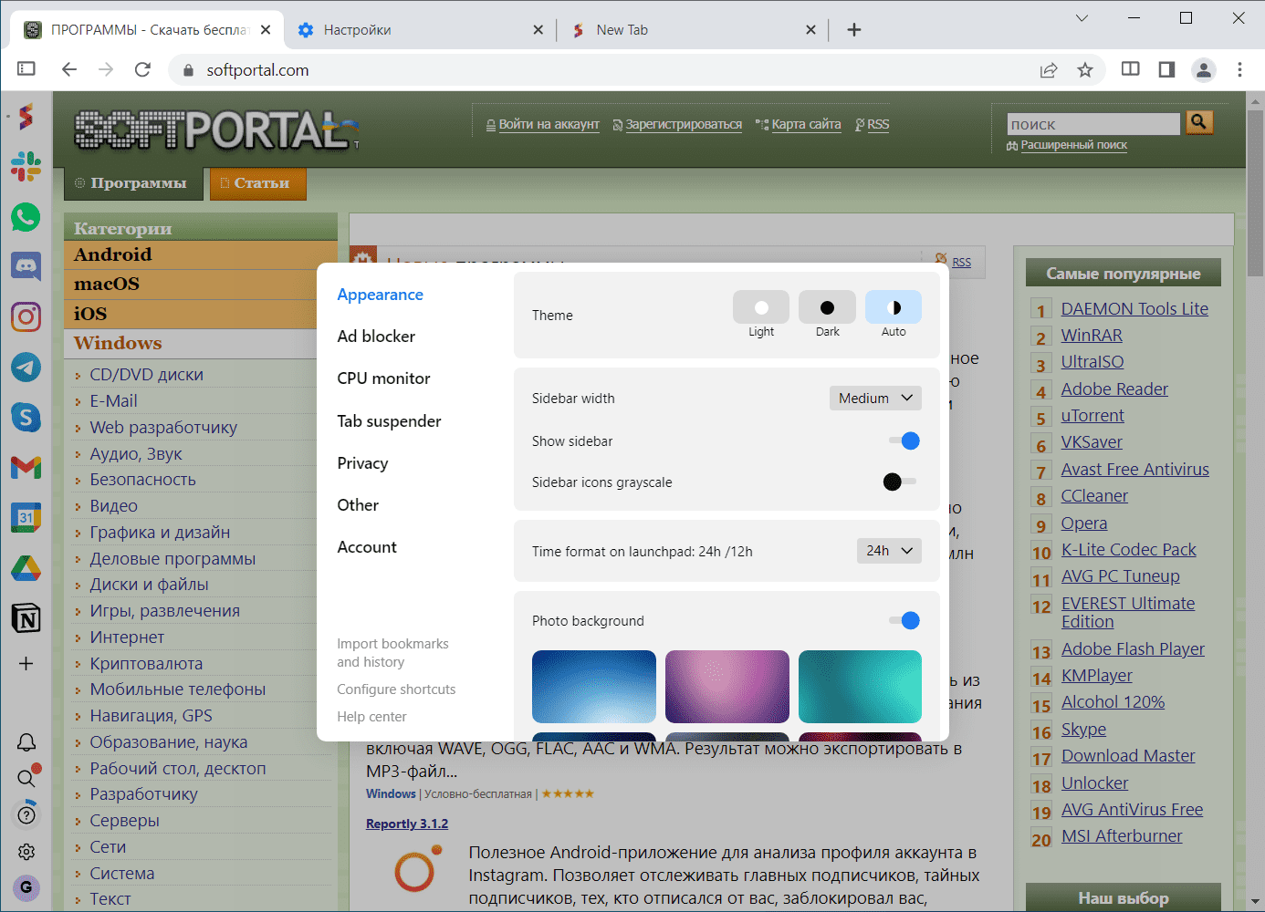Click the Войти на аккаунт link
The width and height of the screenshot is (1265, 912).
pos(549,124)
